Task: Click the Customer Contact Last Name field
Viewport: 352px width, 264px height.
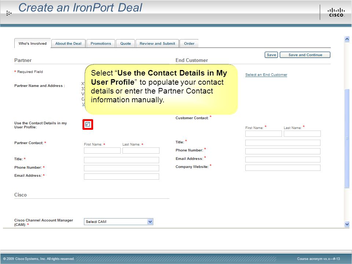Action: coord(302,133)
